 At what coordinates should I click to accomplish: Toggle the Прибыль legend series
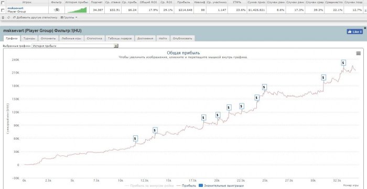click(186, 186)
